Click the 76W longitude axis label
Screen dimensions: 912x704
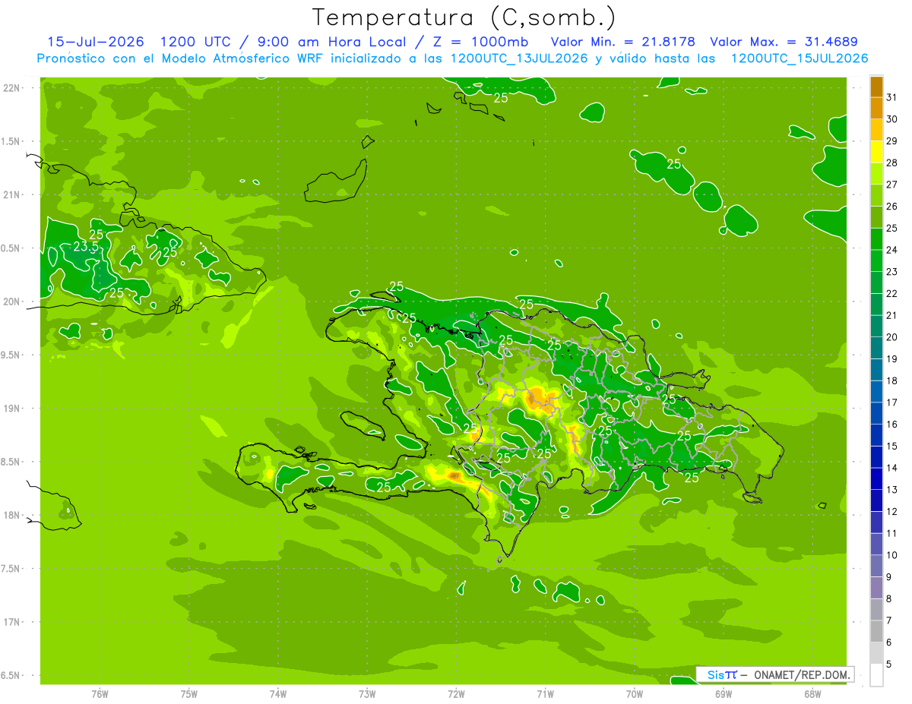pyautogui.click(x=100, y=693)
